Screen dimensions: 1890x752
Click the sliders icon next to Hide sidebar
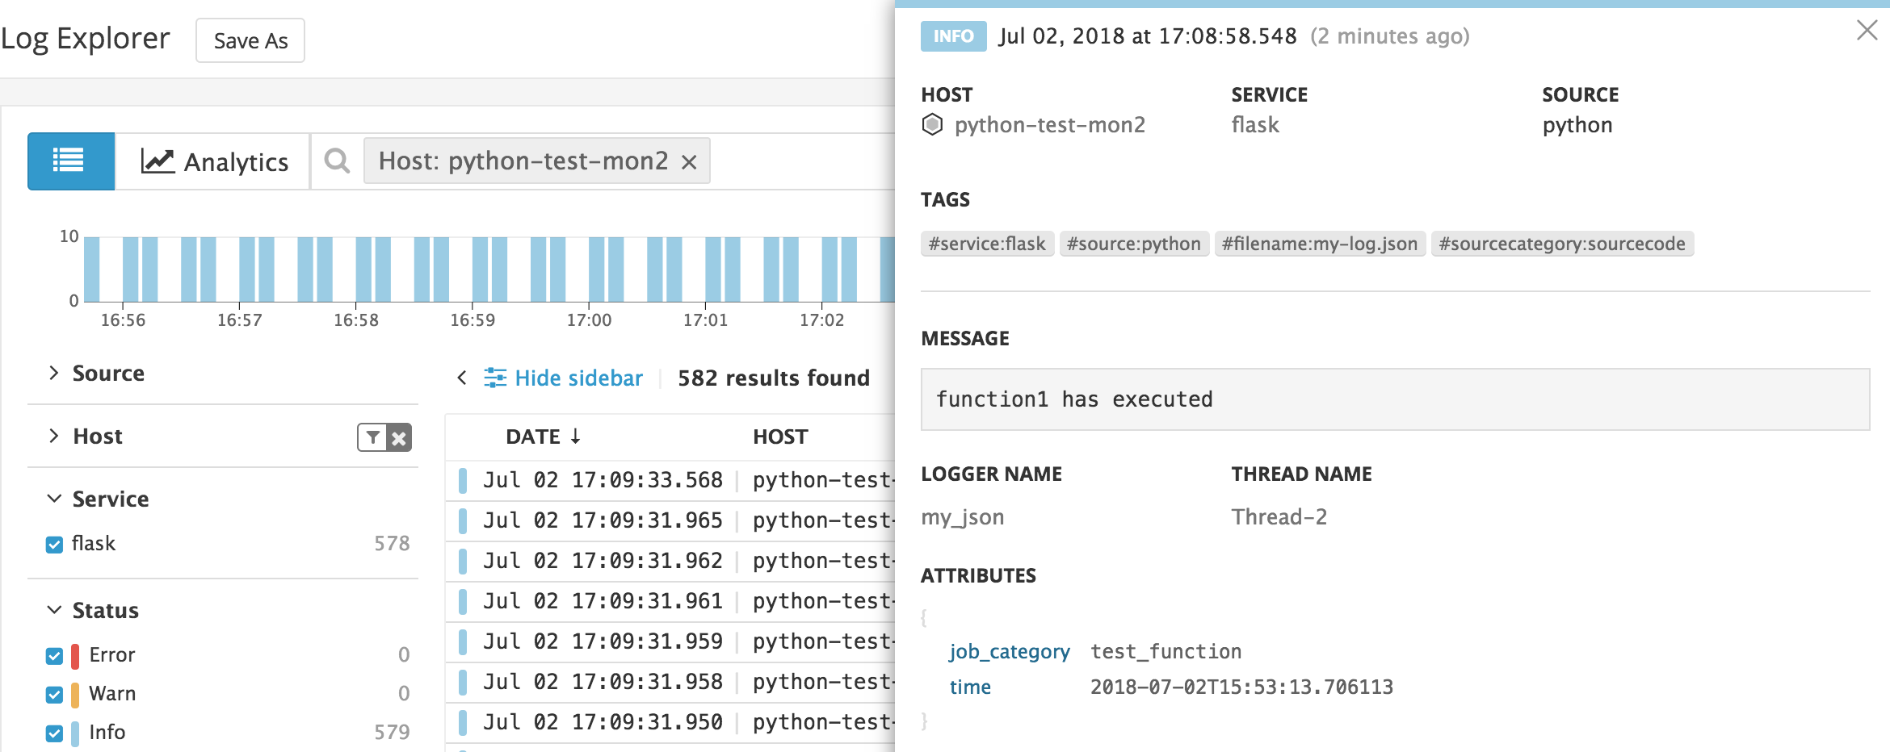pyautogui.click(x=496, y=378)
